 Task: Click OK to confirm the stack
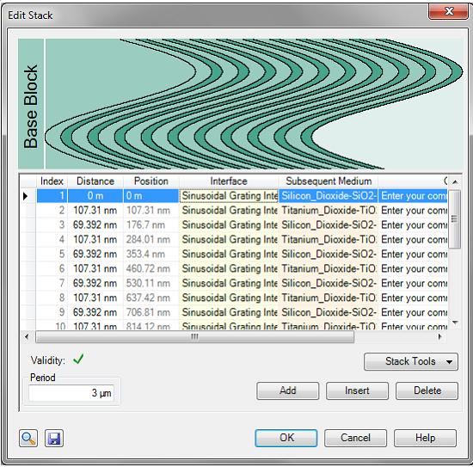[286, 438]
